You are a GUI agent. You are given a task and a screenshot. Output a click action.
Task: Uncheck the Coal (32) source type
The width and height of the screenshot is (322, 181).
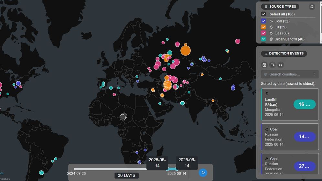263,21
